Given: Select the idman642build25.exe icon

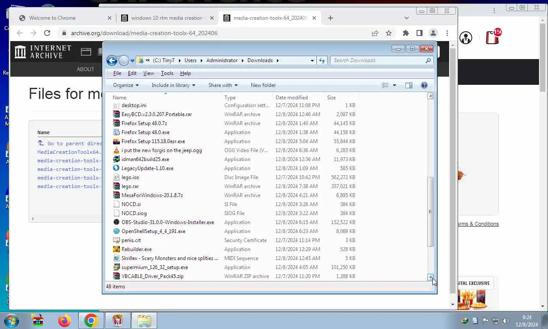Looking at the screenshot, I should coord(116,159).
